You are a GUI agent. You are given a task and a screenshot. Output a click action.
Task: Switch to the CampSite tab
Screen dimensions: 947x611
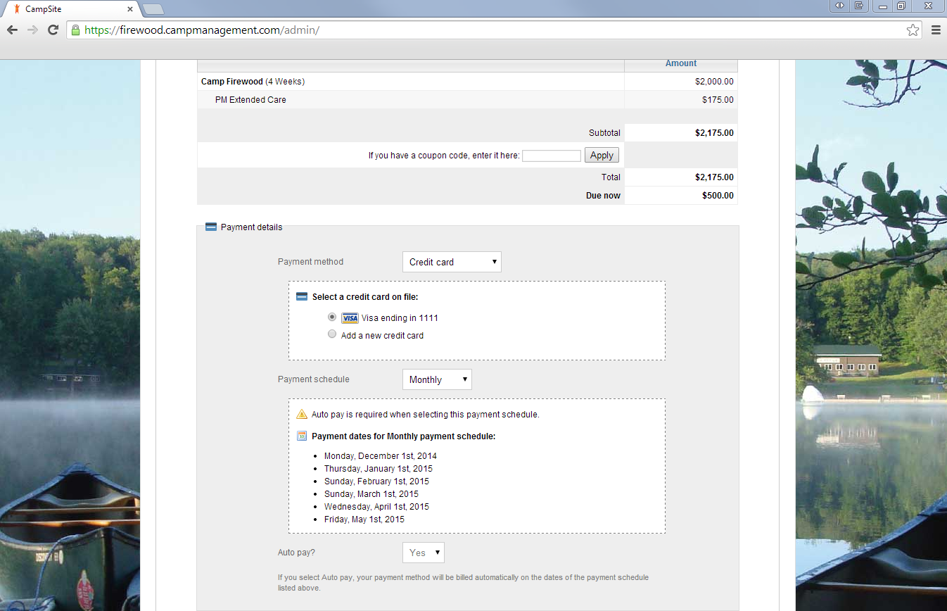coord(70,9)
